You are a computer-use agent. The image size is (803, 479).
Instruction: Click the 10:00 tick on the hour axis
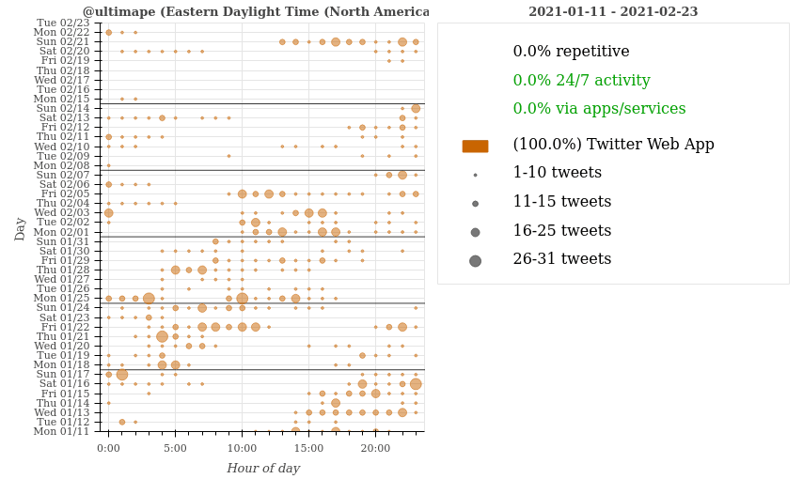point(243,448)
